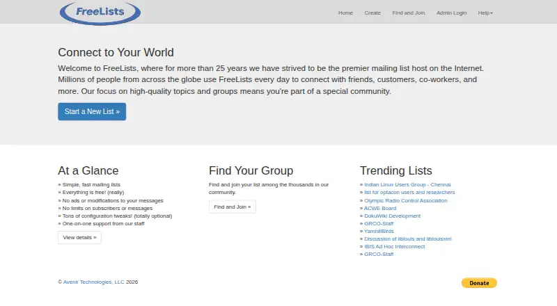Screen dimensions: 557x306
Task: Go to the Create page
Action: (x=372, y=13)
